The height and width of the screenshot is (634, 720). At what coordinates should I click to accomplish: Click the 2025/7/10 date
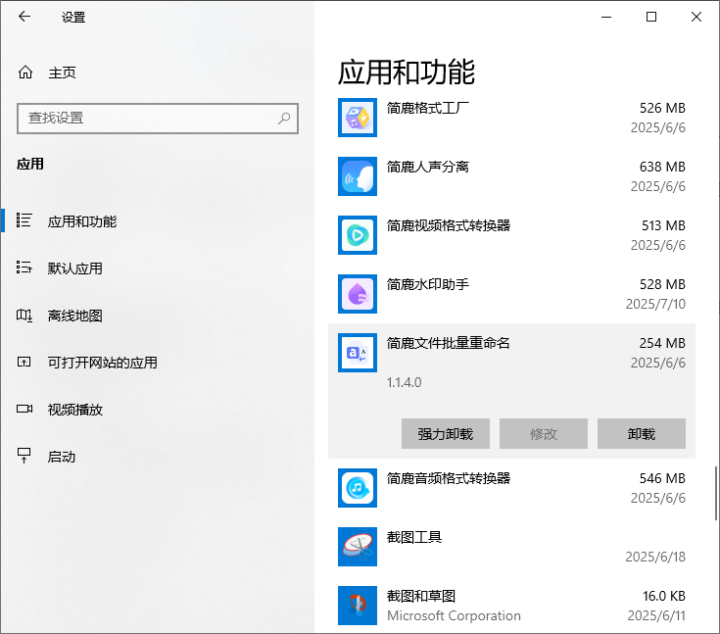coord(655,304)
